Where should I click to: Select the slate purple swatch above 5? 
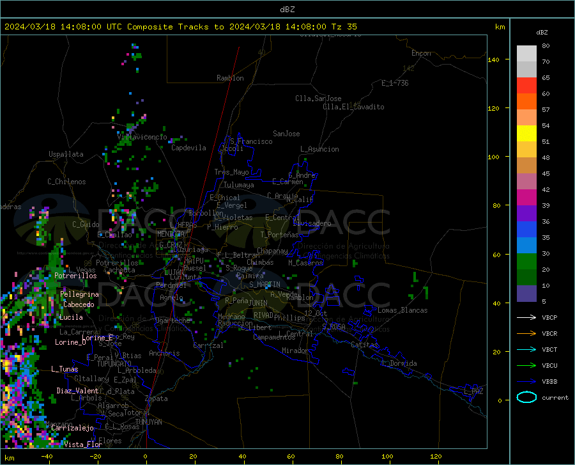point(526,294)
